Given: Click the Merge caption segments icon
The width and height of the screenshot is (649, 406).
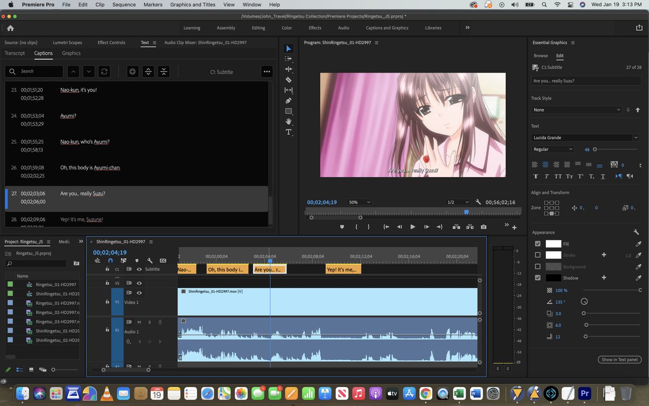Looking at the screenshot, I should click(164, 71).
